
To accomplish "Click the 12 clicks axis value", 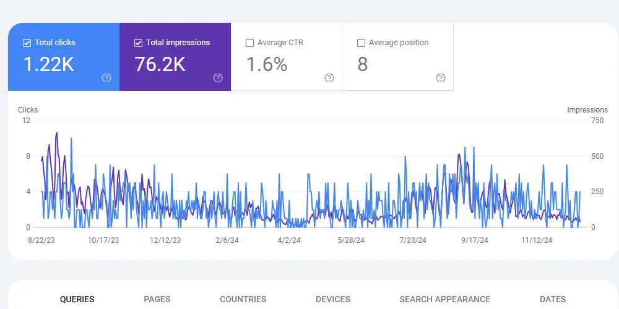I will (26, 121).
